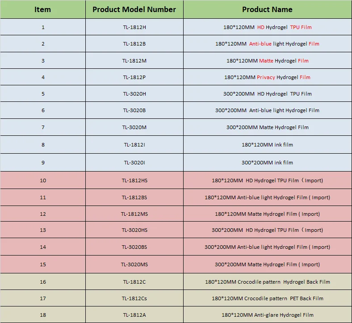Click the 'Item' column header
Screen dimensions: 352x323
coord(43,9)
